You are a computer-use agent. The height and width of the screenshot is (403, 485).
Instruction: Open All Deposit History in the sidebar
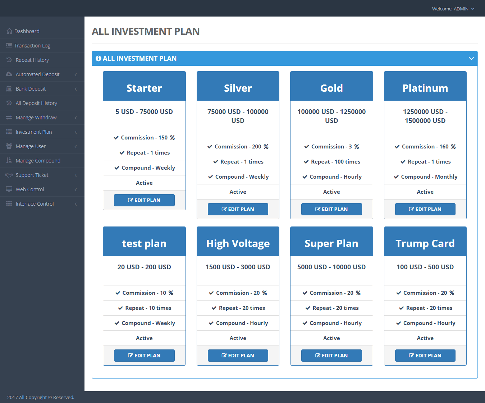coord(36,103)
